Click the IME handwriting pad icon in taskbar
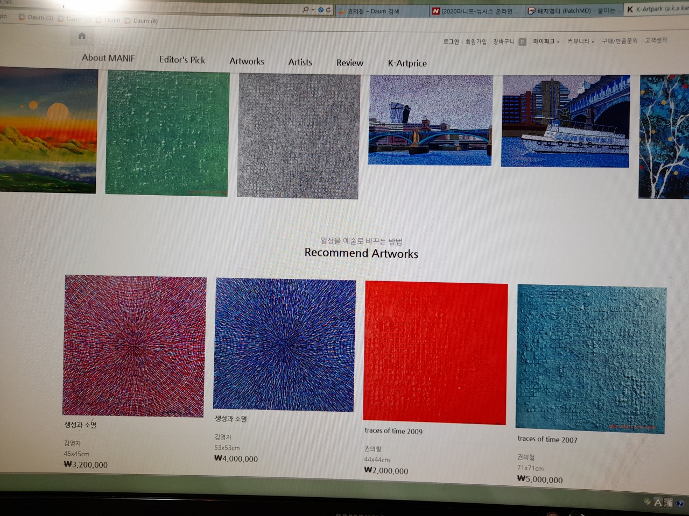 pyautogui.click(x=648, y=502)
